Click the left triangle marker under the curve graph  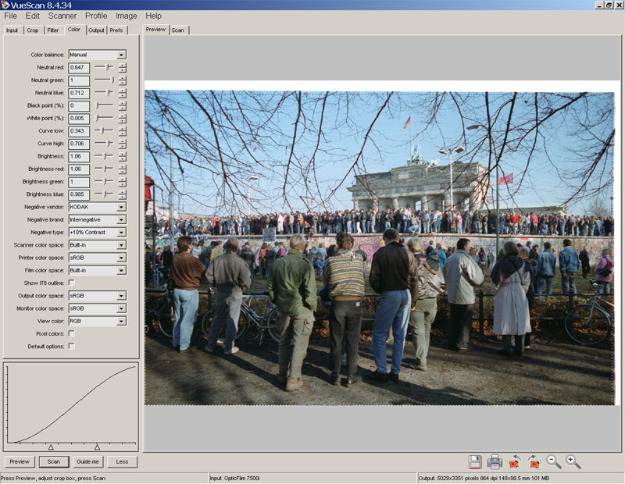51,447
